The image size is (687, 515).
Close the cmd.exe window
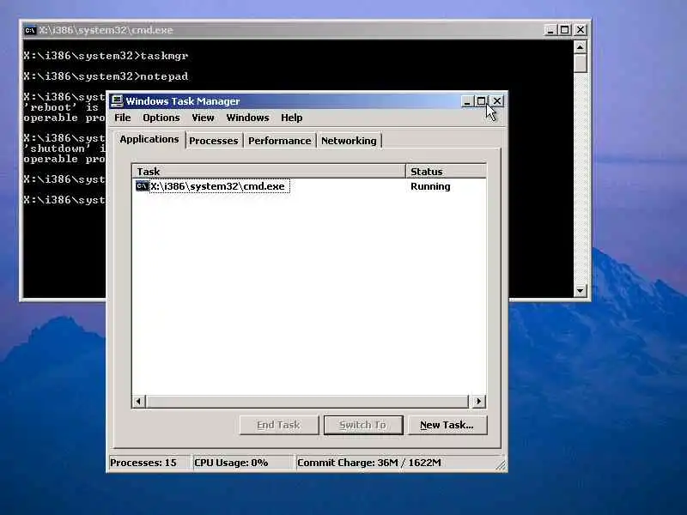click(x=581, y=30)
